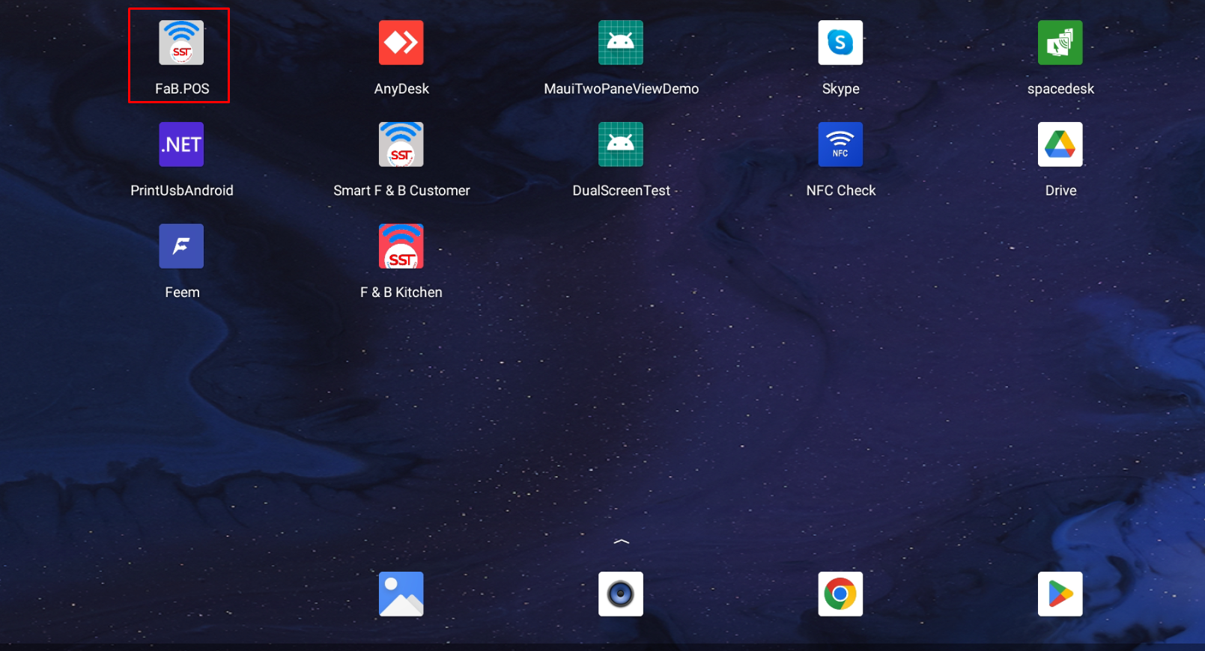Open NFC Check app
The width and height of the screenshot is (1205, 651).
pyautogui.click(x=840, y=145)
